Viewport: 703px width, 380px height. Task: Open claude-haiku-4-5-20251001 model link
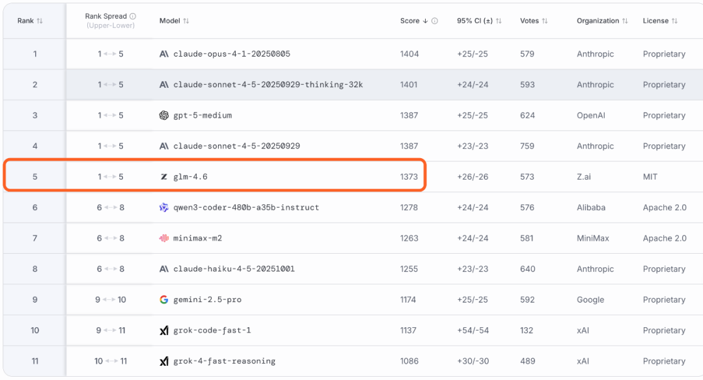[234, 269]
